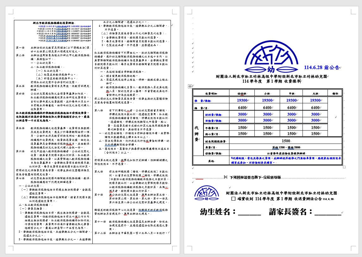Click the 第十二條 article label
The height and width of the screenshot is (257, 362).
coord(100,233)
